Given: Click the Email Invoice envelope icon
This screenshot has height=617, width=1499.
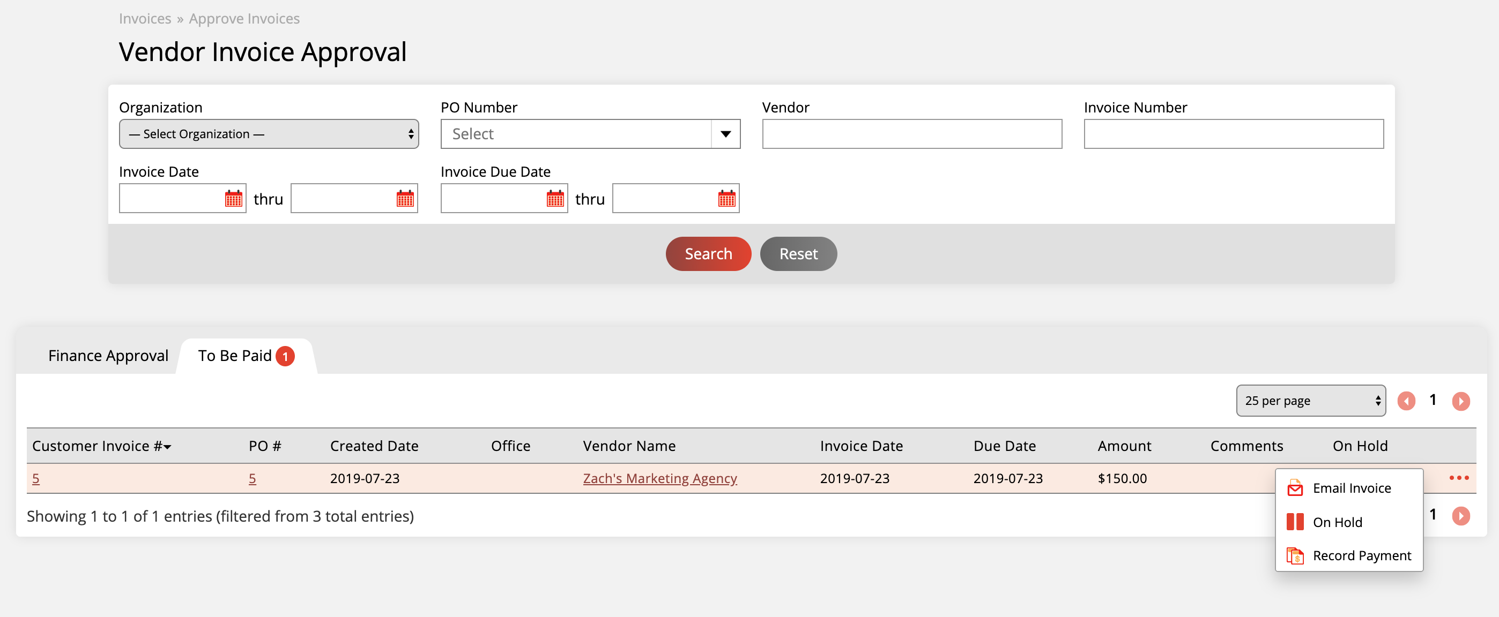Looking at the screenshot, I should click(x=1295, y=488).
